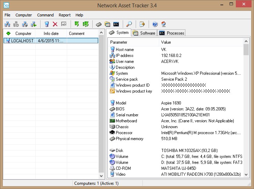Viewport: 254px width, 189px height.
Task: Click the computer list scroll down arrow
Action: [101, 176]
